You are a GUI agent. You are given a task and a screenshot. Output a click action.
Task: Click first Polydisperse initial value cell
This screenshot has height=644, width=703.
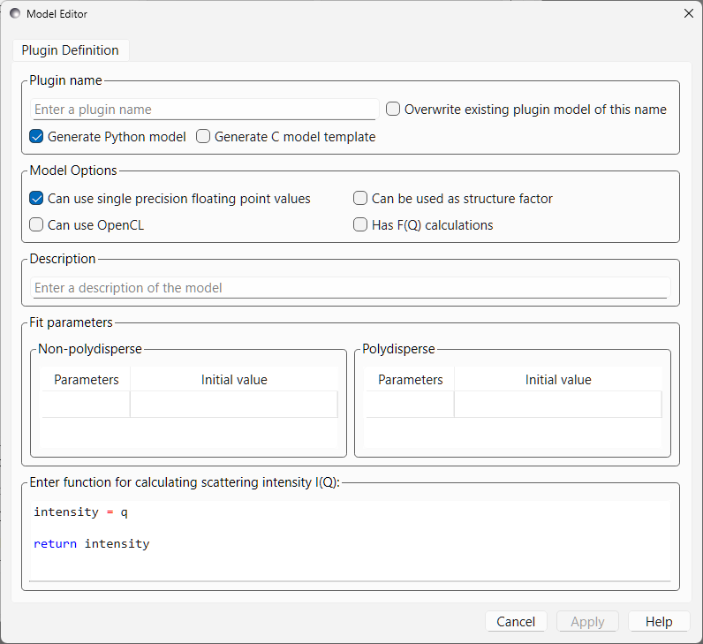click(557, 405)
